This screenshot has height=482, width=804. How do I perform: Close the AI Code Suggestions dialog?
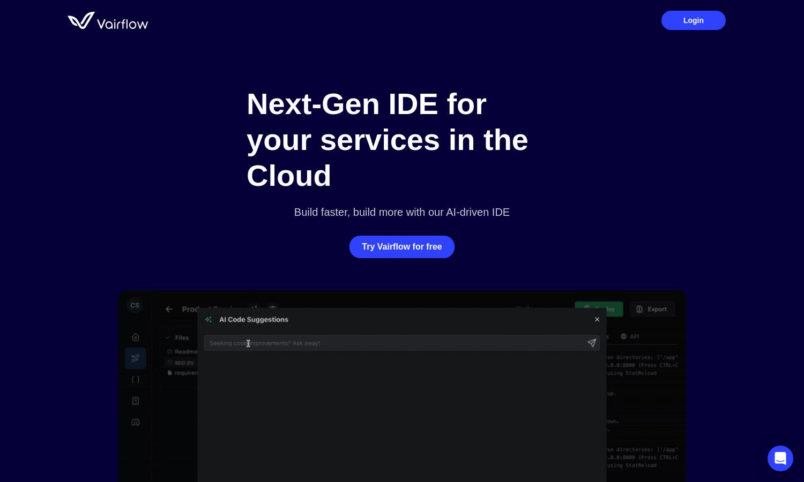pos(597,320)
